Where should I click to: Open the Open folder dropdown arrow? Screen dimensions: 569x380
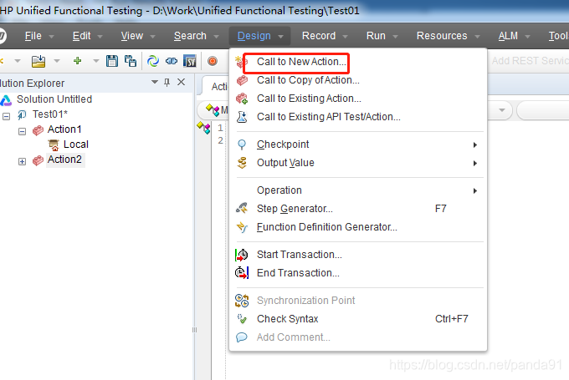pyautogui.click(x=57, y=61)
